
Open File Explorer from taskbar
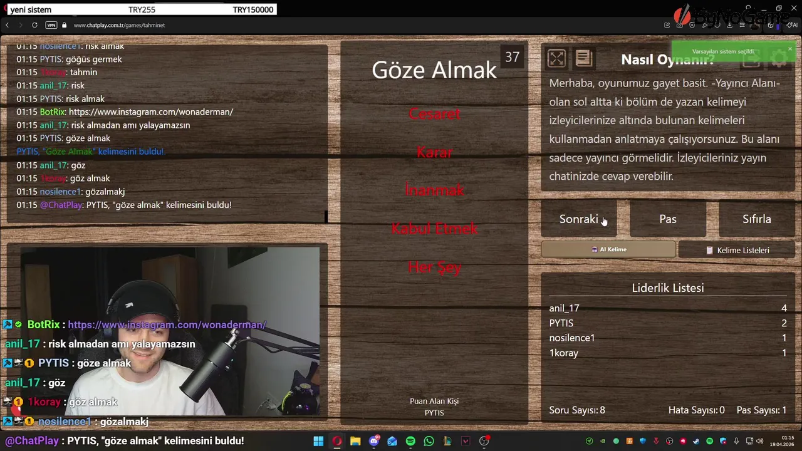[355, 441]
